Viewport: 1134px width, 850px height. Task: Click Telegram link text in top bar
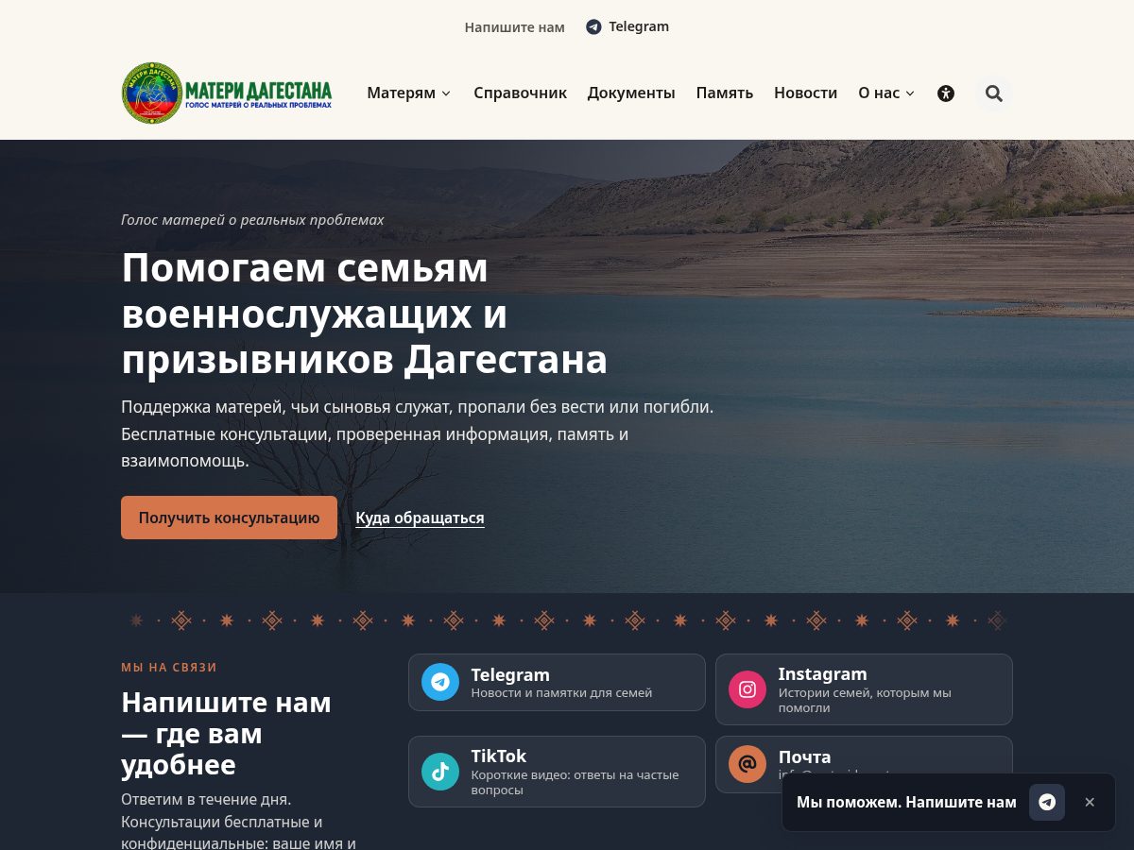tap(639, 26)
